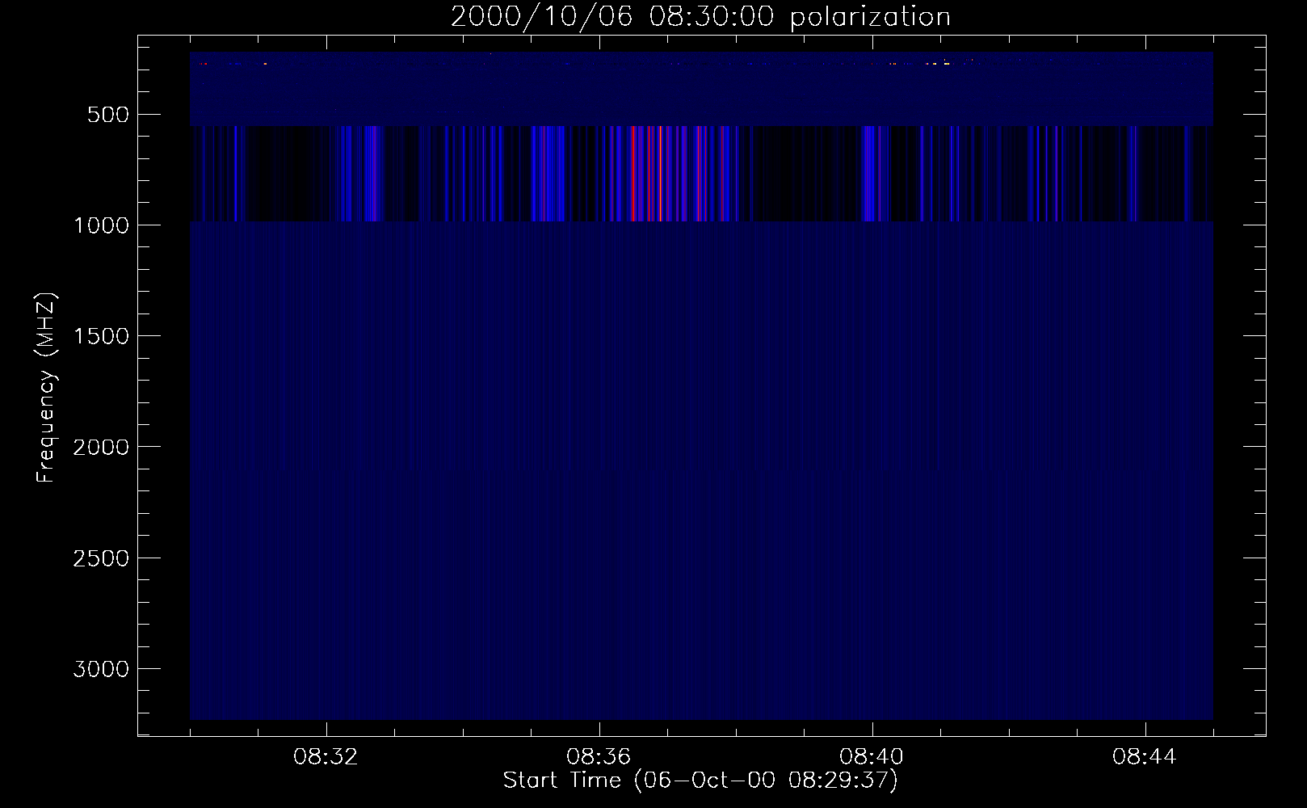Click the 'Frequency (MHZ)' axis label

(47, 389)
